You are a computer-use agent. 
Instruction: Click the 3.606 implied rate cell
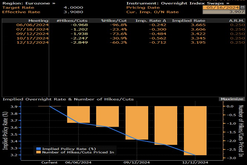[x=198, y=29]
